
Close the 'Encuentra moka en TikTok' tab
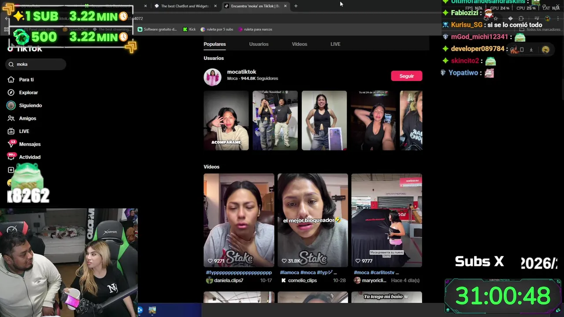click(x=285, y=6)
